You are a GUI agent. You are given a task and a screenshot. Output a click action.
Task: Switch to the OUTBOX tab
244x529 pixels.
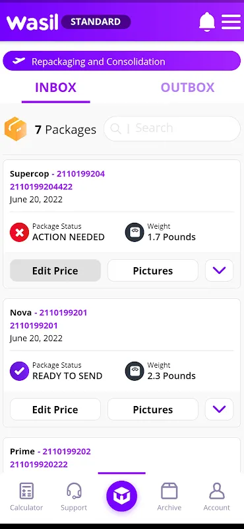(187, 87)
